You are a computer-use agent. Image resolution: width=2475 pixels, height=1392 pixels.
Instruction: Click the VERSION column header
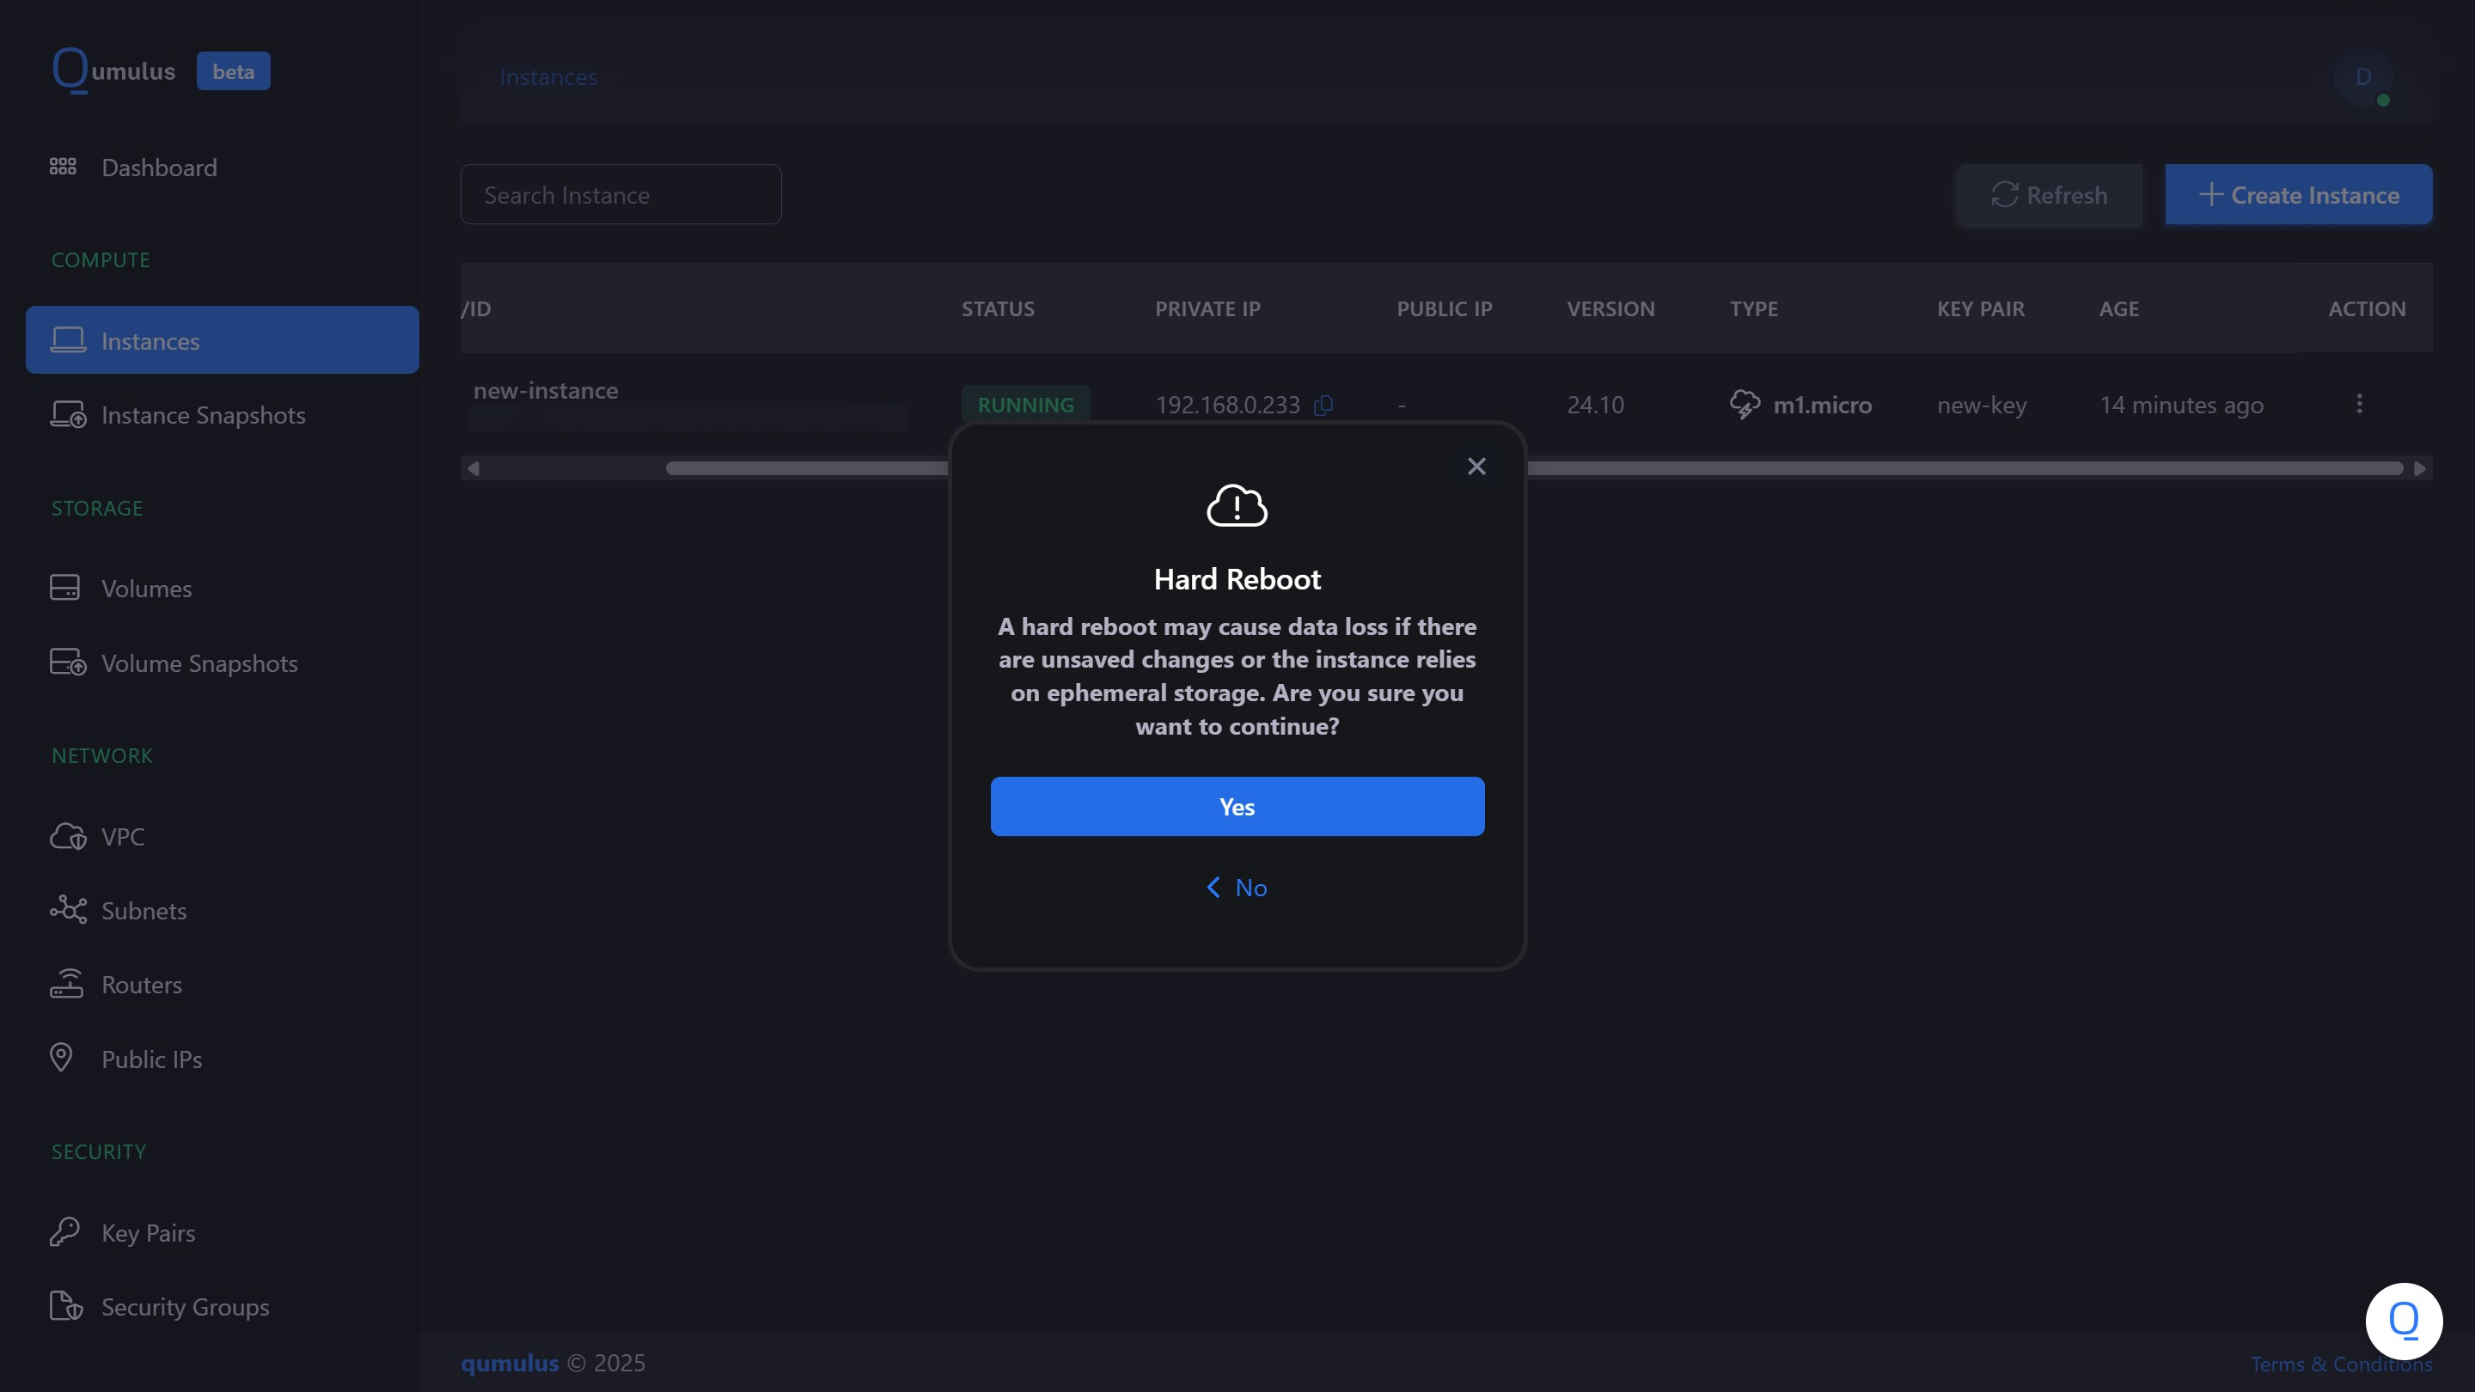1610,308
